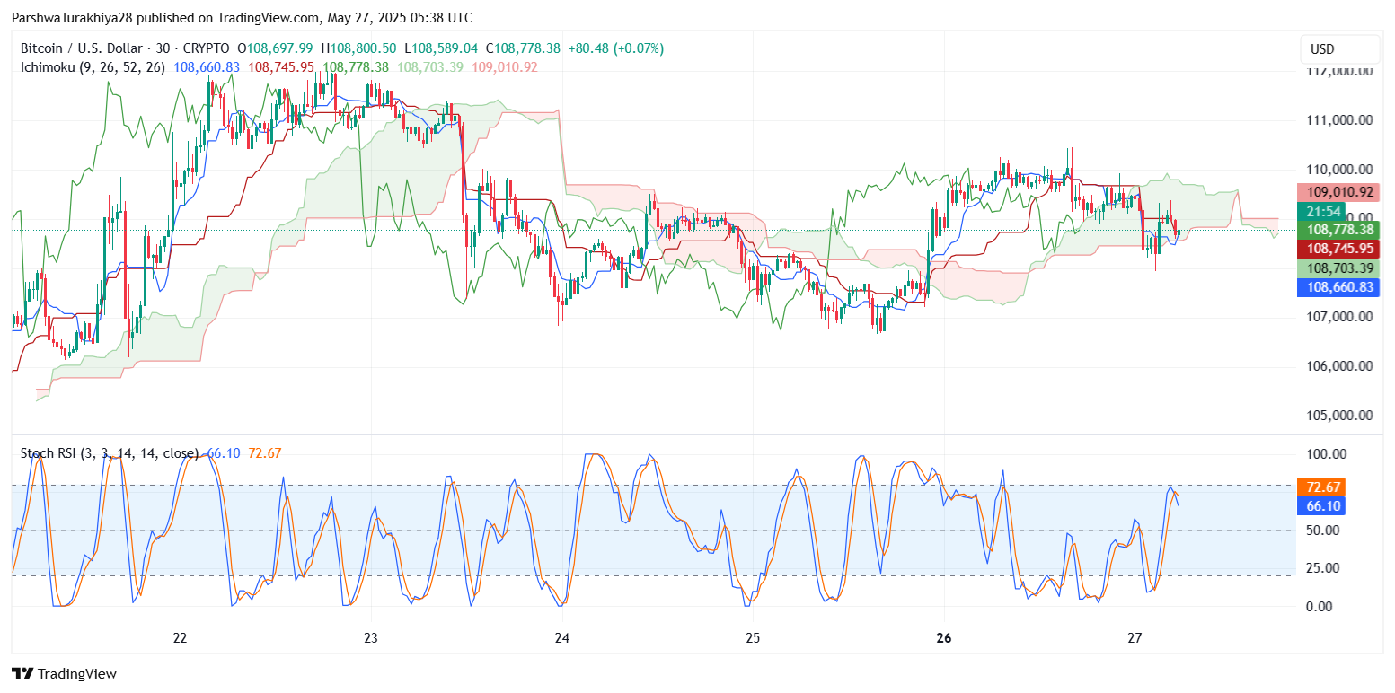Click the dark red 108,745.95 price scale tag
1395x693 pixels.
(1338, 249)
